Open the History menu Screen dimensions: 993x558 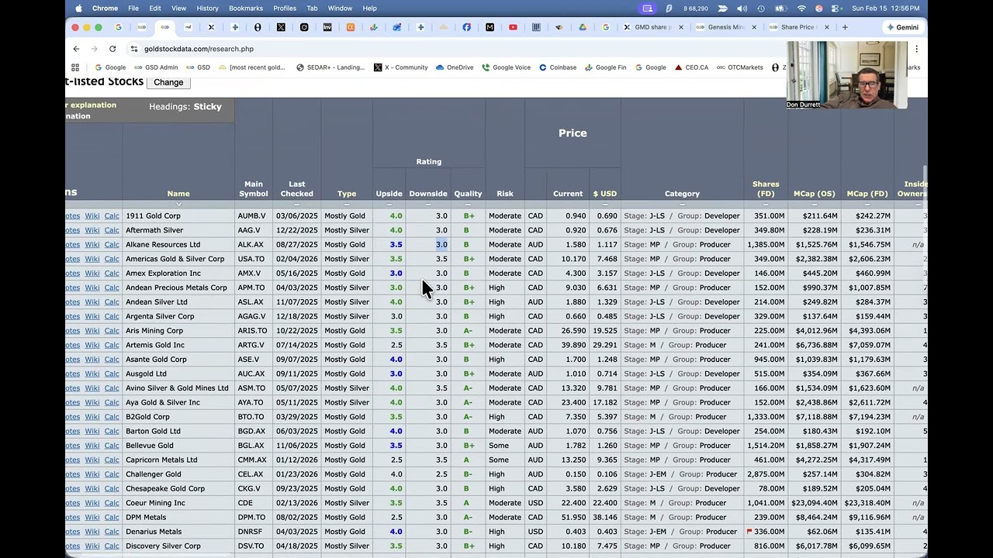point(207,9)
